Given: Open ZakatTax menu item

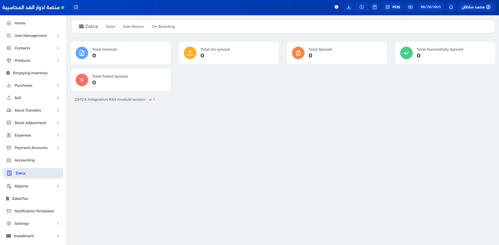Looking at the screenshot, I should pos(33,199).
